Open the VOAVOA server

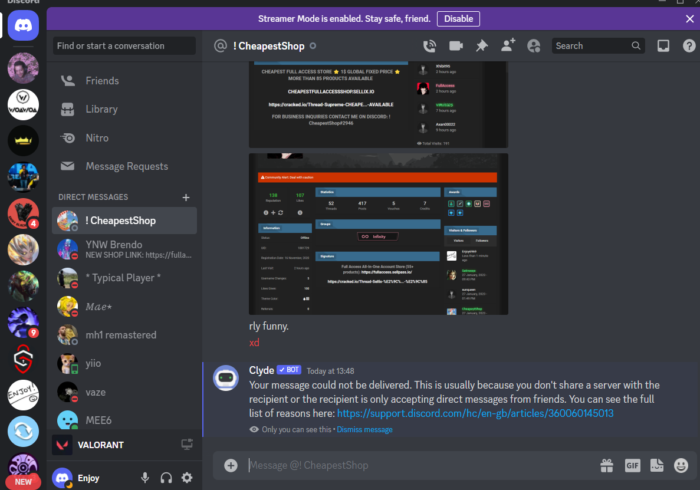pyautogui.click(x=23, y=104)
